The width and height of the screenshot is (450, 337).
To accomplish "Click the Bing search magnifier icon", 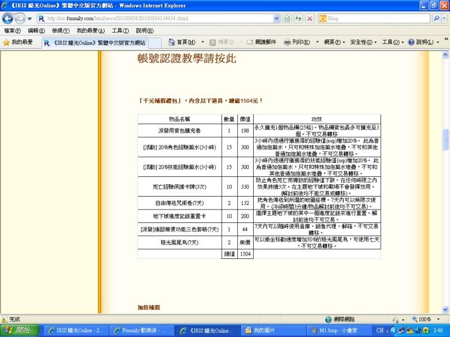I will click(x=437, y=18).
